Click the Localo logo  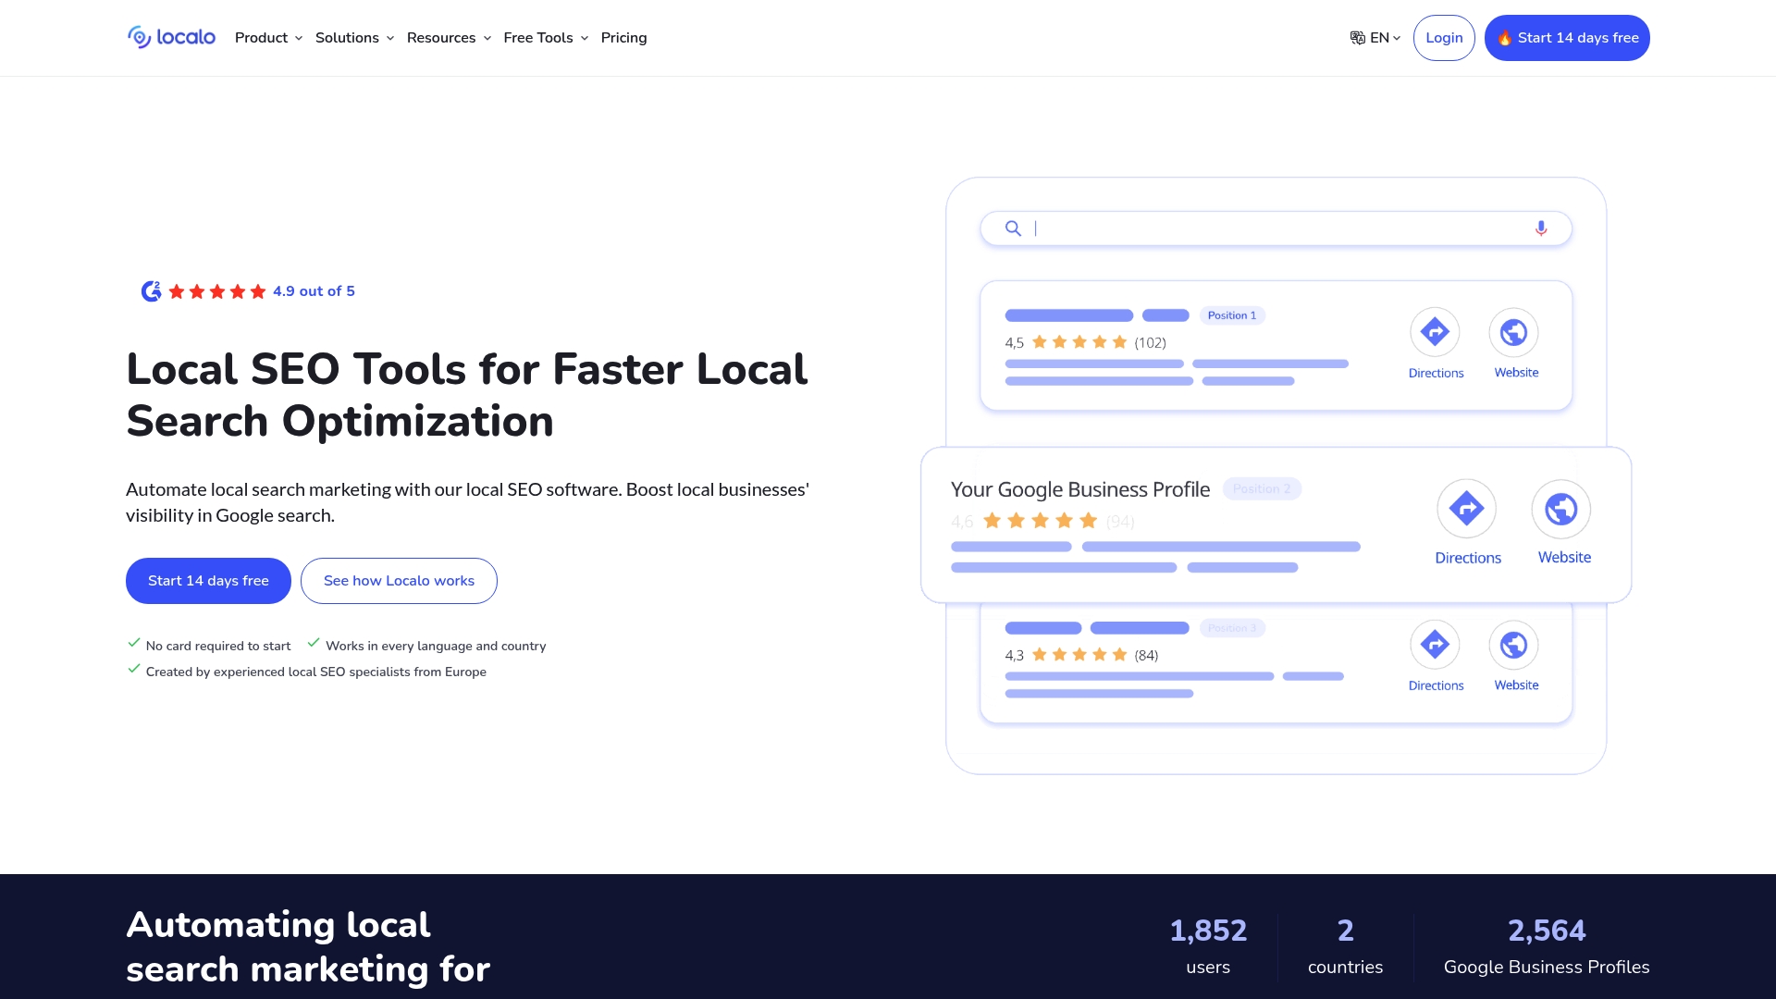coord(170,37)
